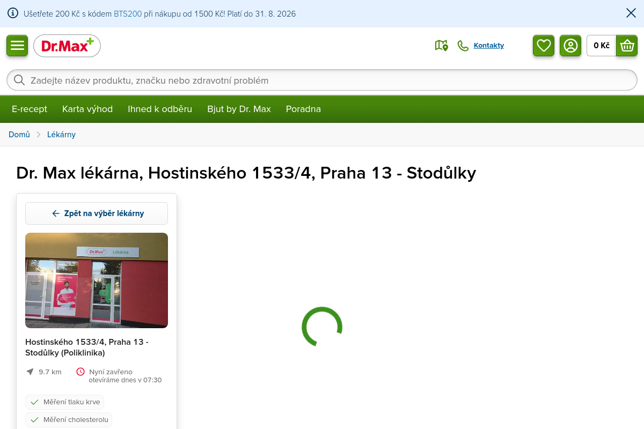The image size is (644, 429).
Task: Open E-recept menu item
Action: pyautogui.click(x=30, y=109)
